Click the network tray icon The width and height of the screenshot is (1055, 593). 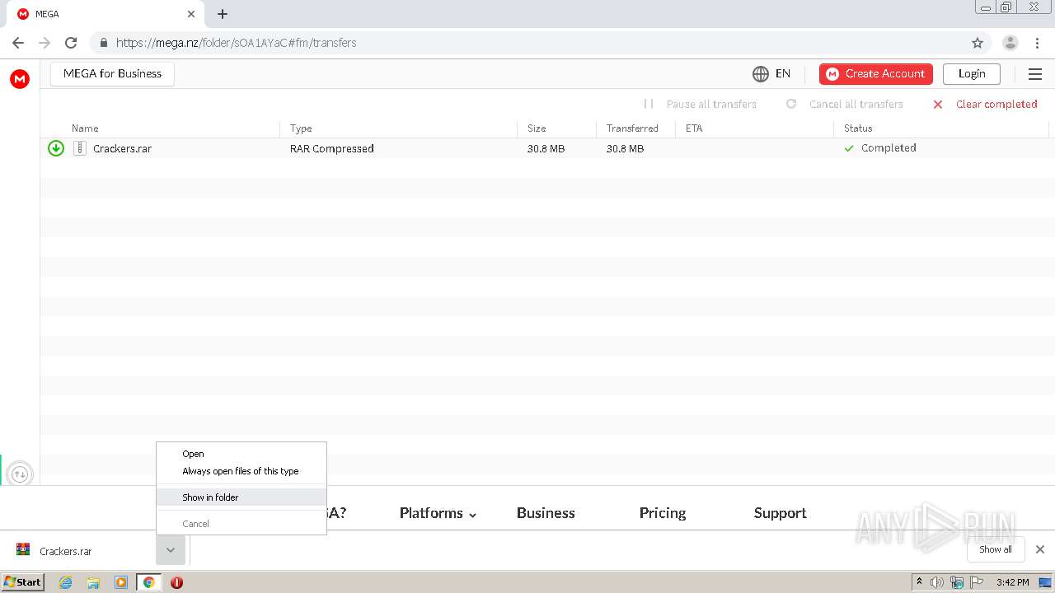coord(957,582)
